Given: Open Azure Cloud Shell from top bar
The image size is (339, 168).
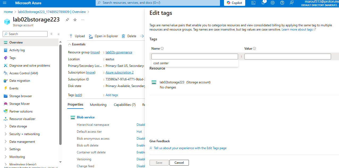Looking at the screenshot, I should tap(253, 3).
